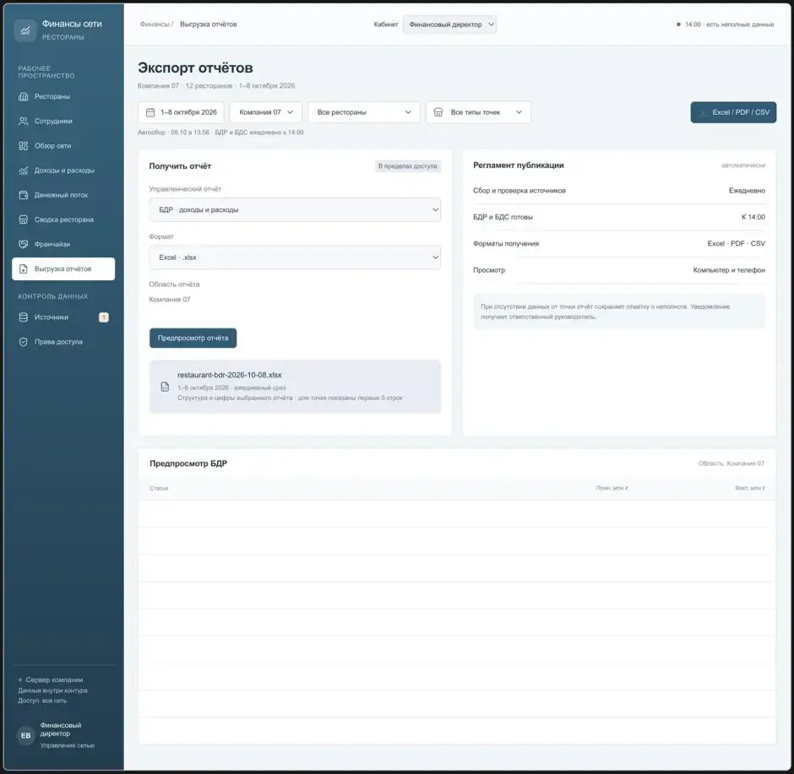Screen dimensions: 794x774
Task: Open Доходы и расходы section
Action: point(63,170)
